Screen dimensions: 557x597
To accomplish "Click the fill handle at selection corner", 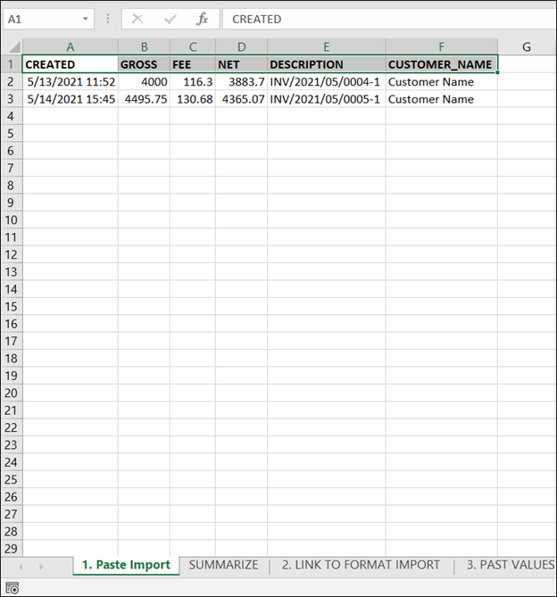I will coord(497,72).
